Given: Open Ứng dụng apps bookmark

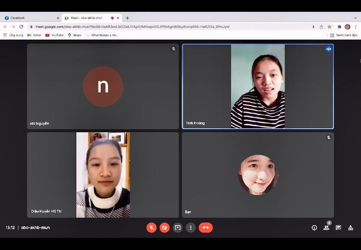Looking at the screenshot, I should [x=14, y=35].
